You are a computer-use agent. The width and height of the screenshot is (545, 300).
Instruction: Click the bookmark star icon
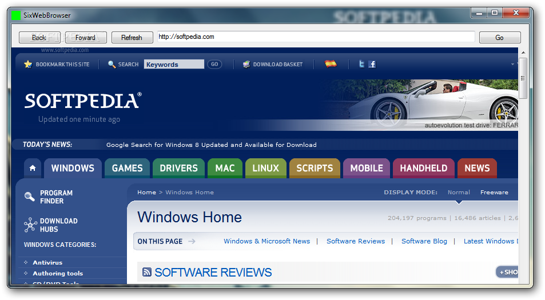[28, 64]
